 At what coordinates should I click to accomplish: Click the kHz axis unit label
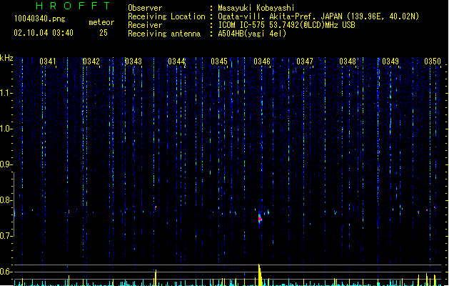coord(6,58)
